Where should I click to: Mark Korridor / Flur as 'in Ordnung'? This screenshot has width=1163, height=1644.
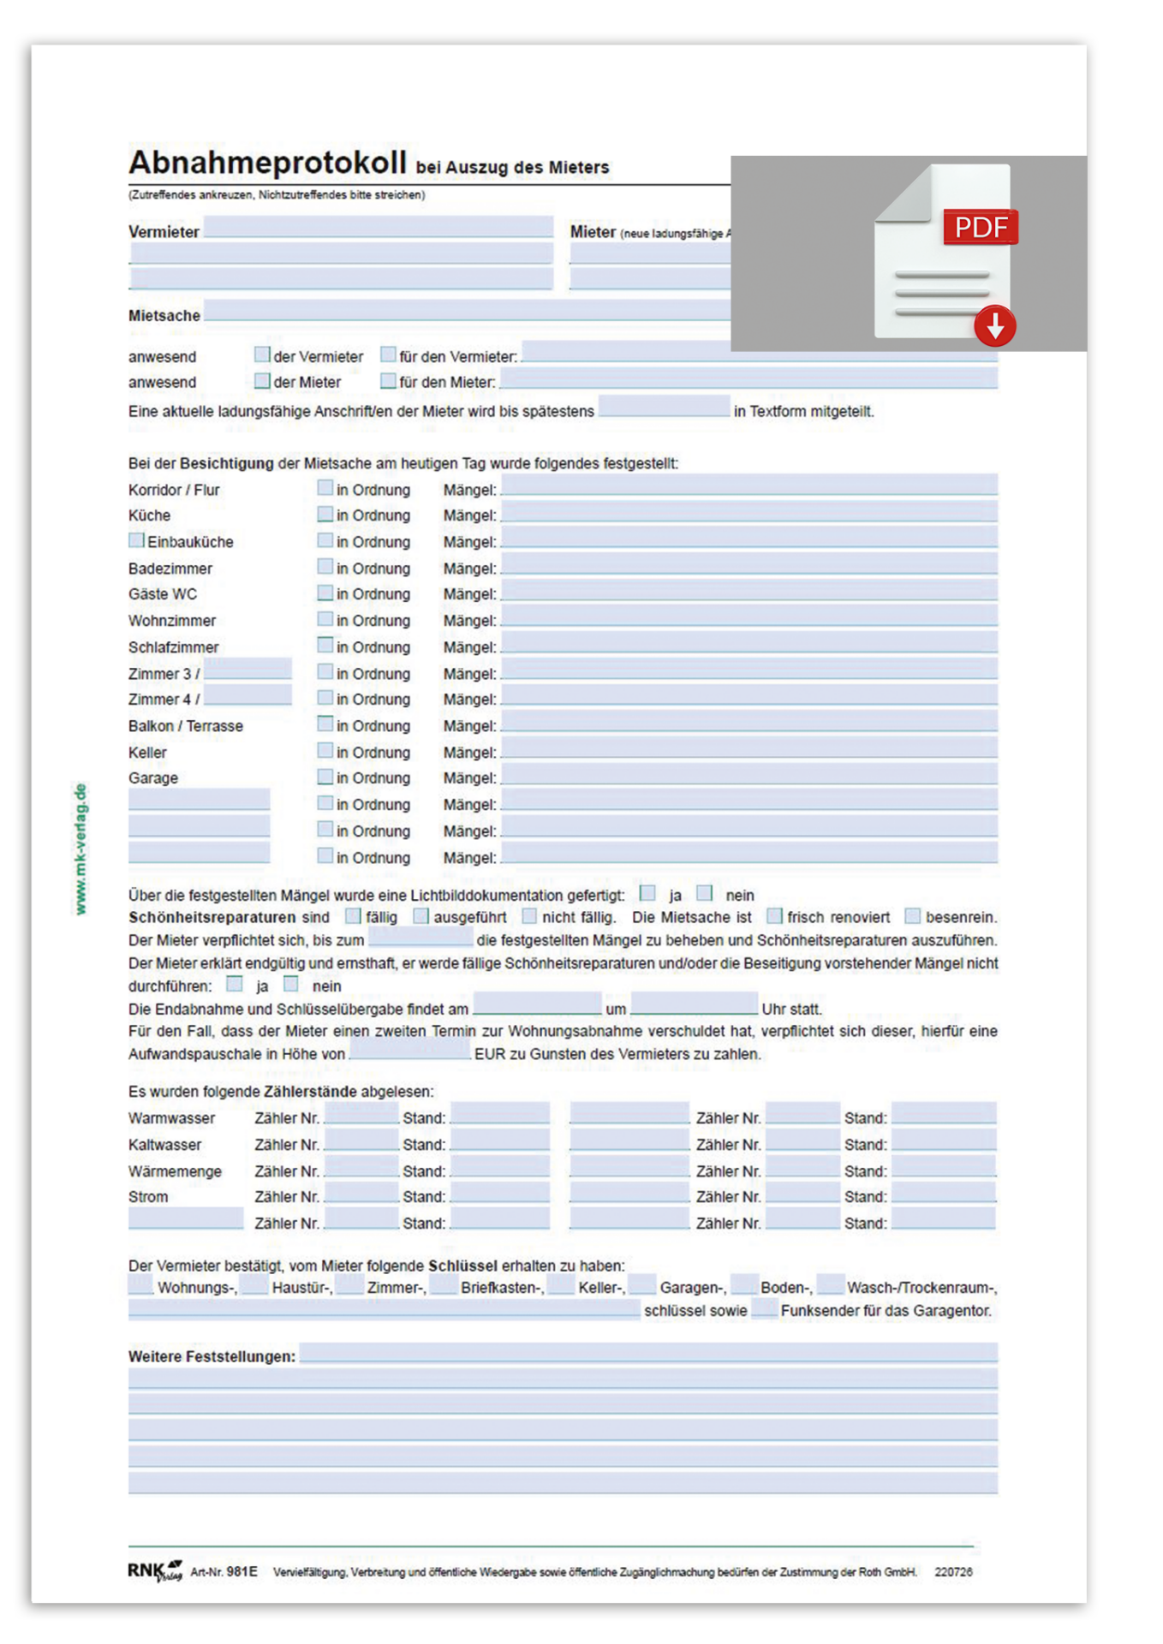[x=325, y=488]
